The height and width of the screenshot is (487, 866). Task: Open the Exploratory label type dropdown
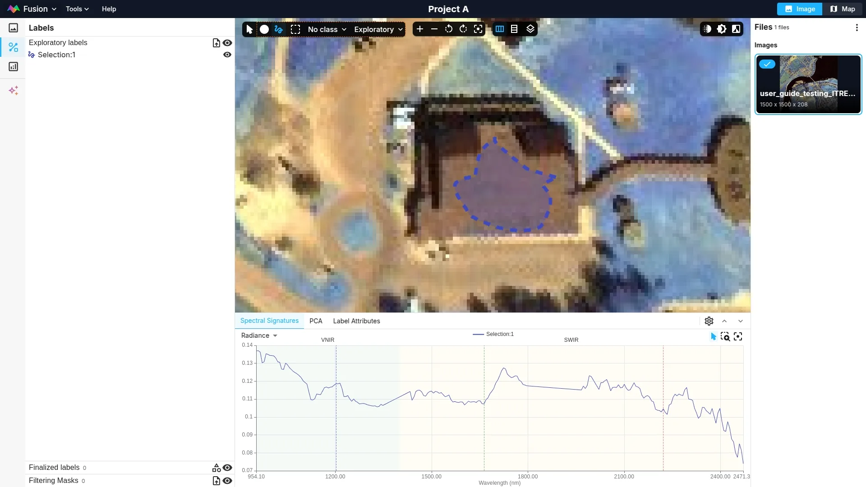(378, 29)
